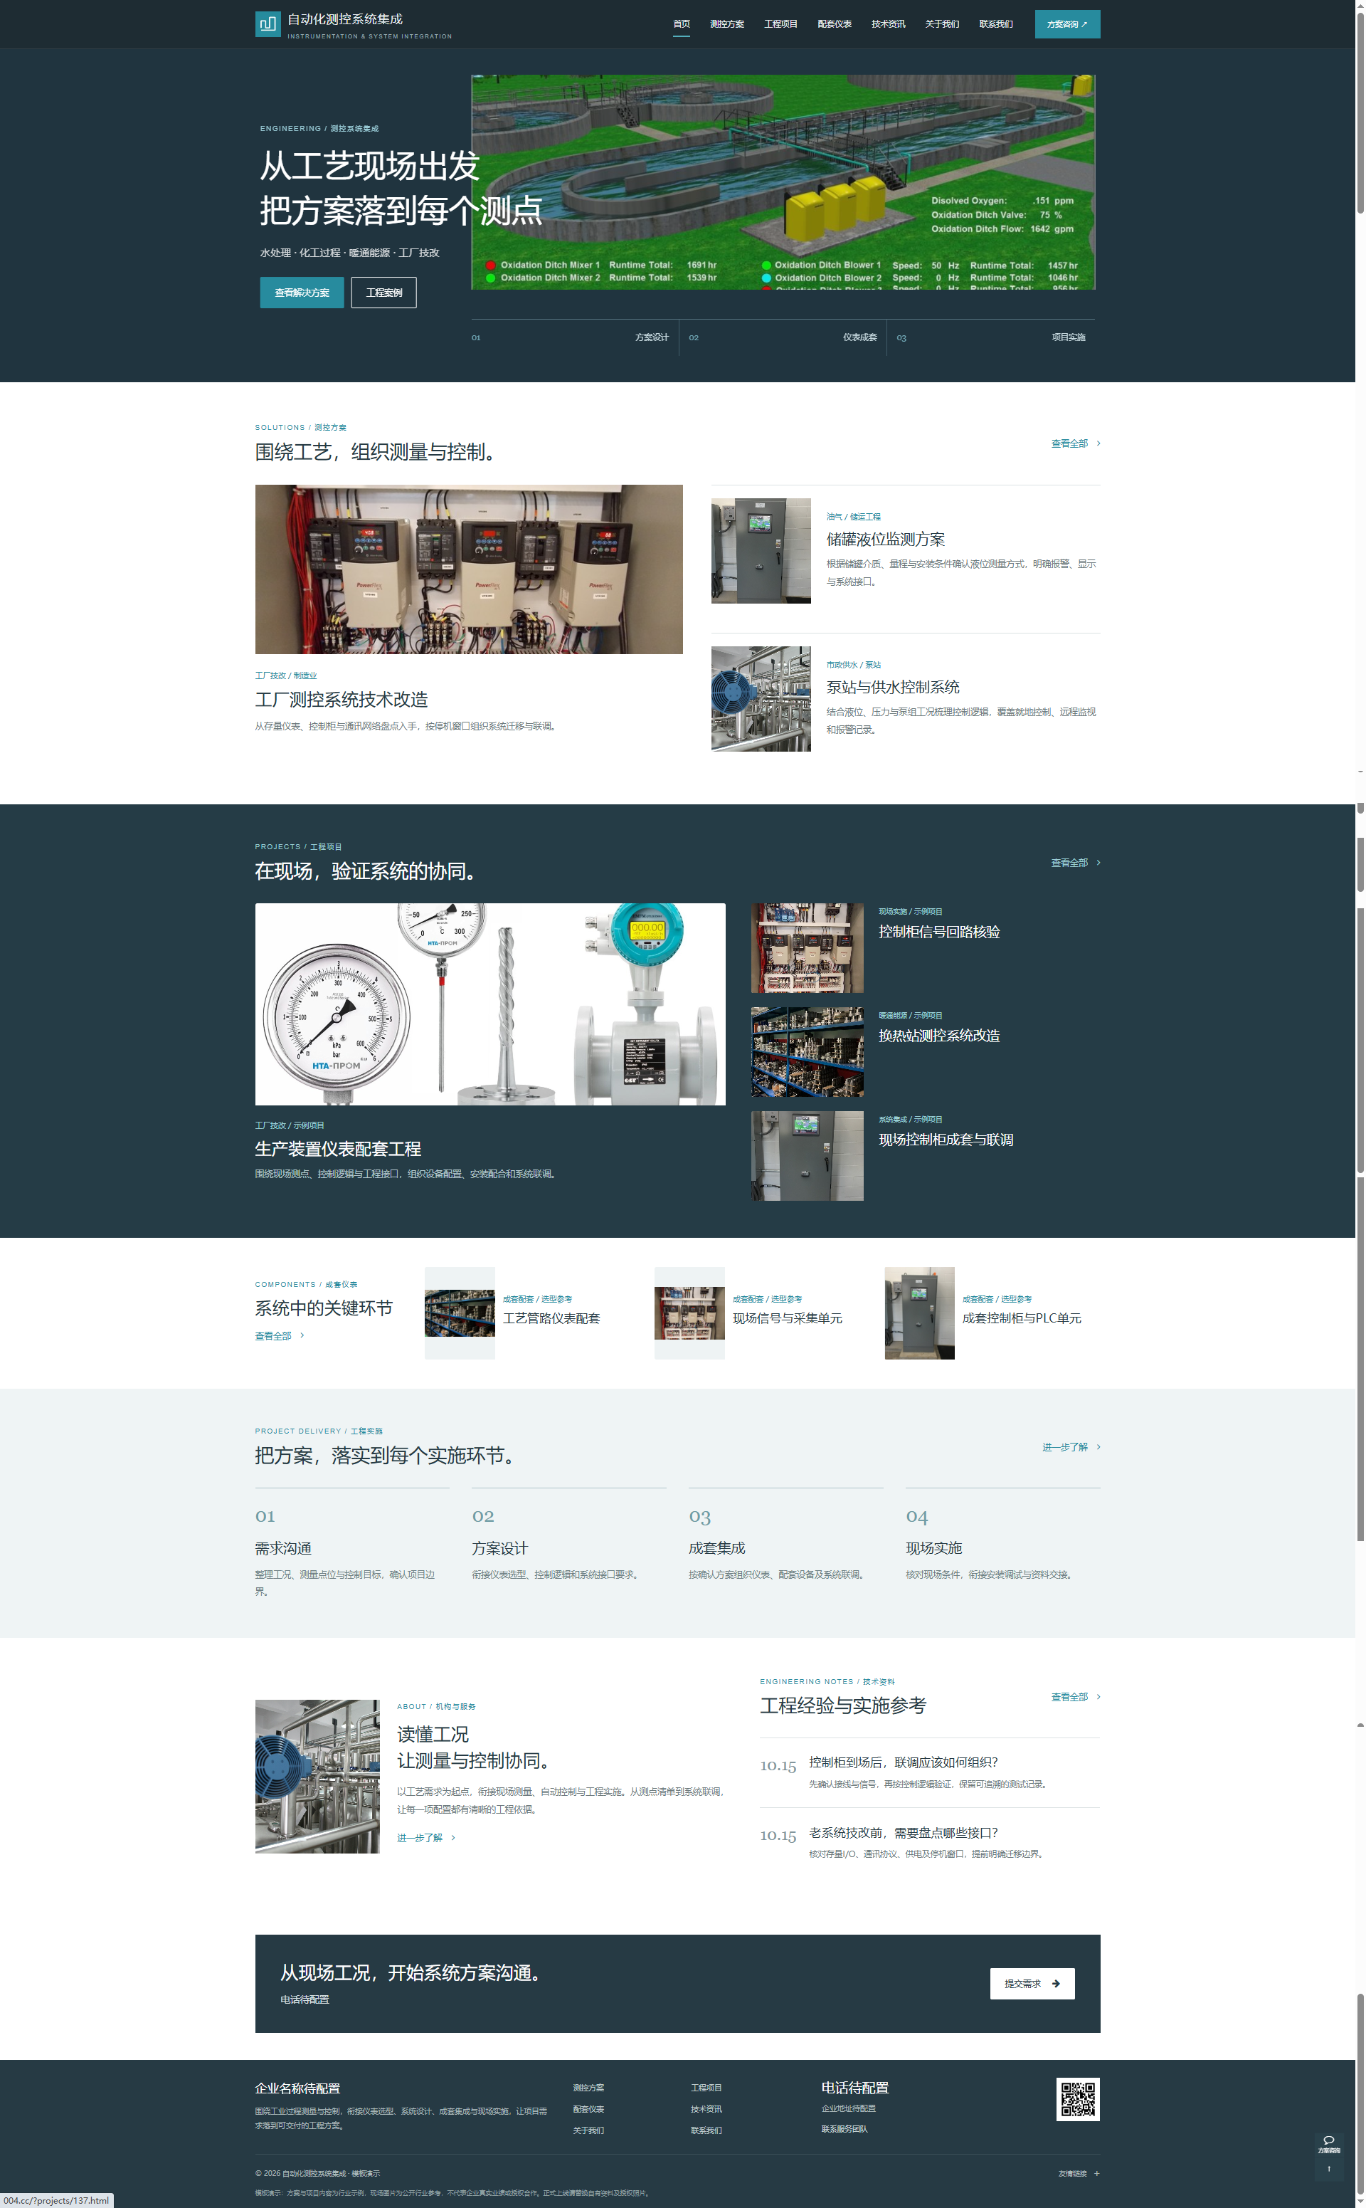Click chevron beside 查看全部 in projects section

coord(1098,862)
